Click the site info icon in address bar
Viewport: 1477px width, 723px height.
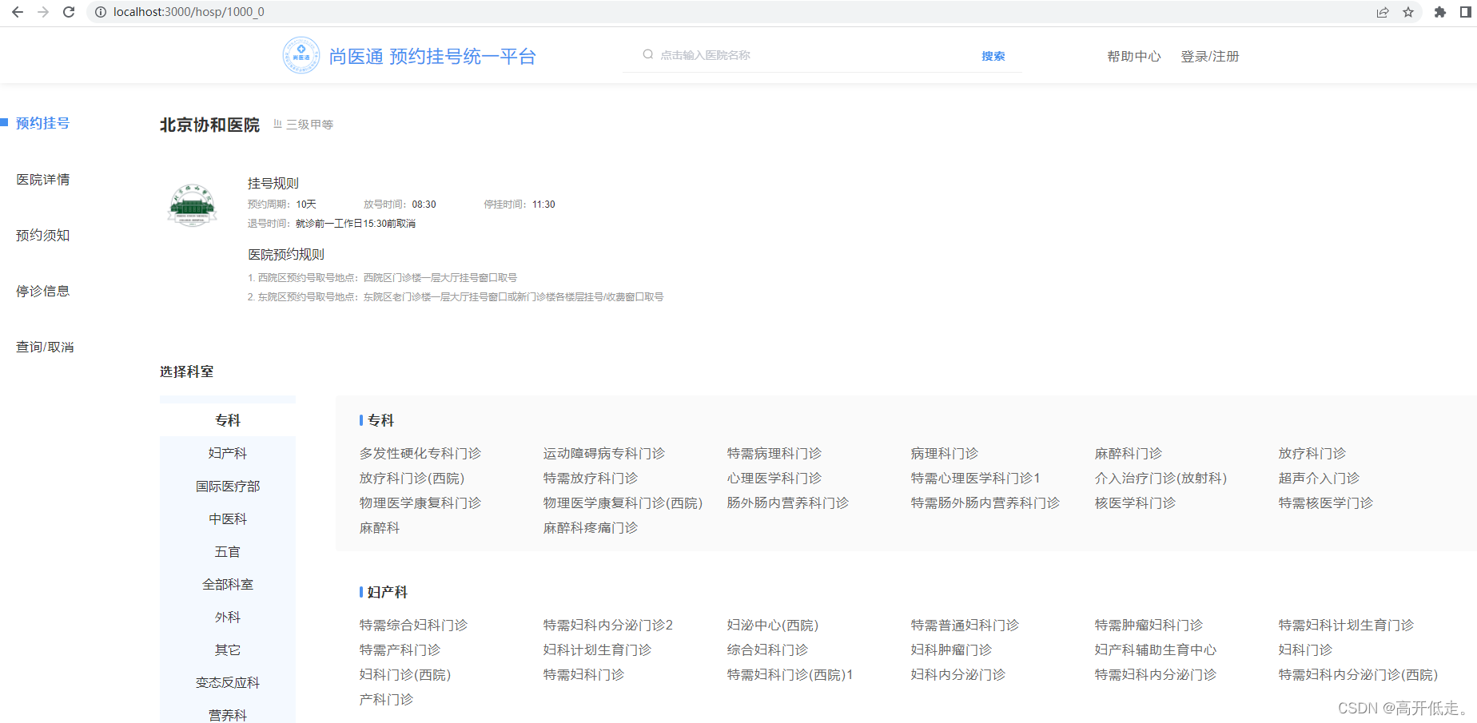coord(101,12)
